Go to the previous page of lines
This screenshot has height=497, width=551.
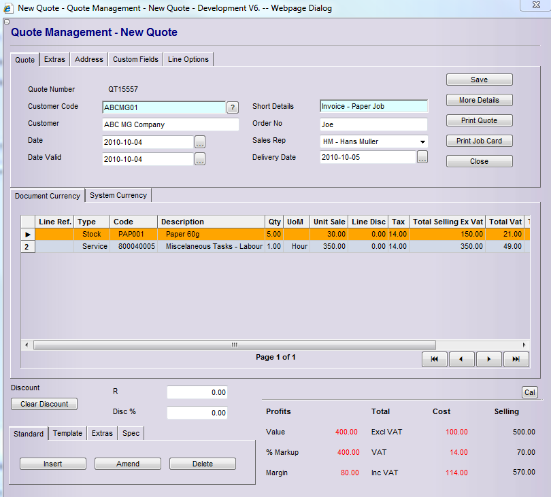(462, 359)
